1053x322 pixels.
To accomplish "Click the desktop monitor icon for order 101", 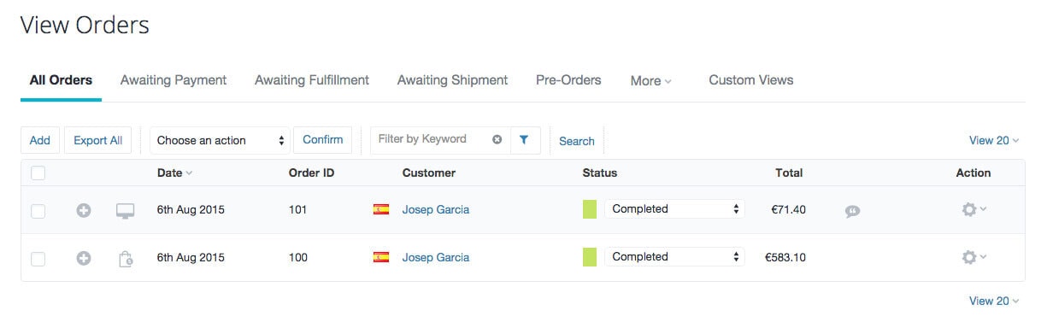I will [126, 210].
